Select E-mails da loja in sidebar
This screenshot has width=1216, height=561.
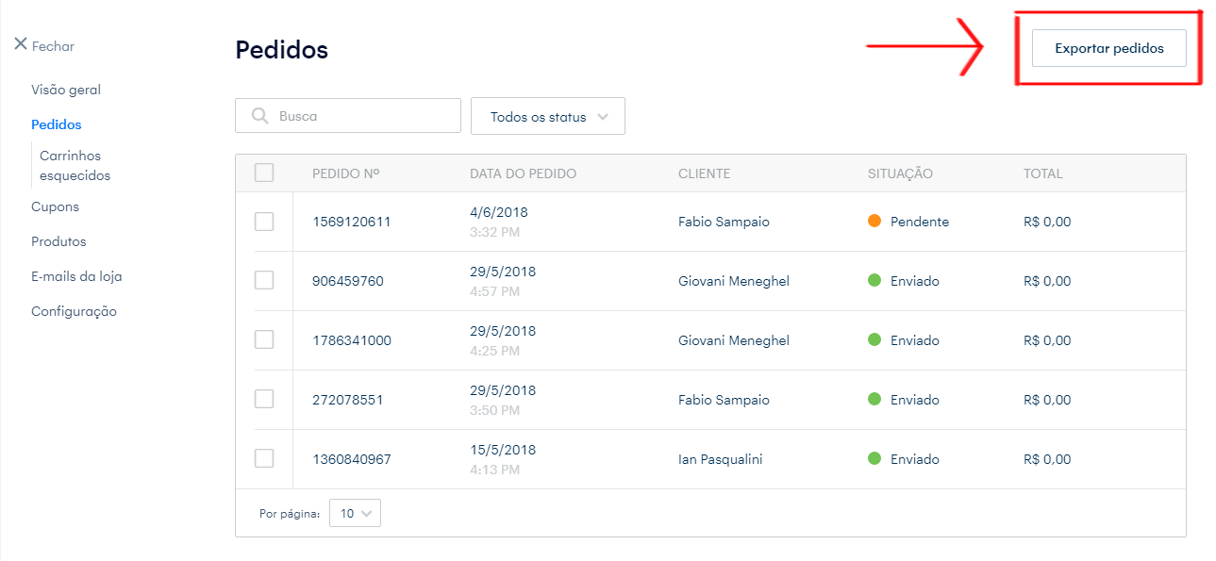[x=76, y=276]
